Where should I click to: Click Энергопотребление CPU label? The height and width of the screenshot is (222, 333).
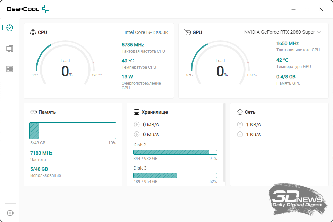click(x=141, y=85)
